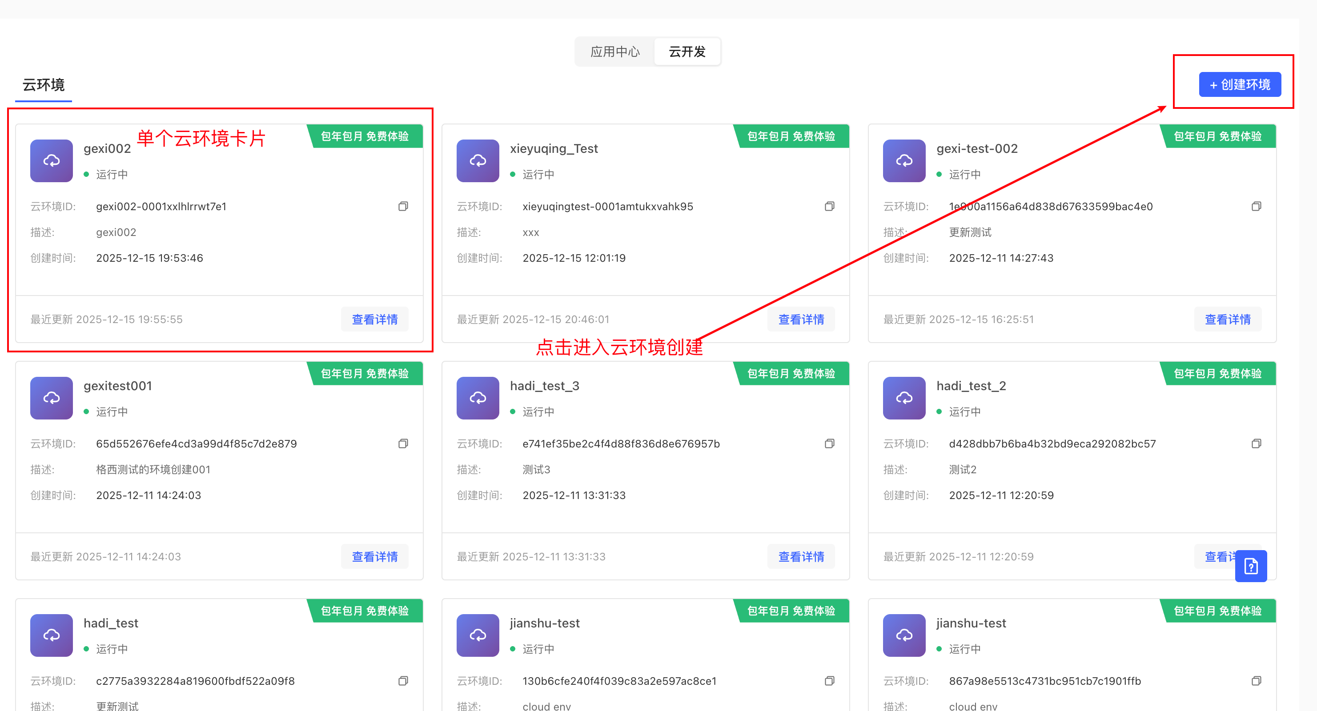Click the gexi002 cloud icon thumbnail
The width and height of the screenshot is (1317, 711).
point(51,161)
